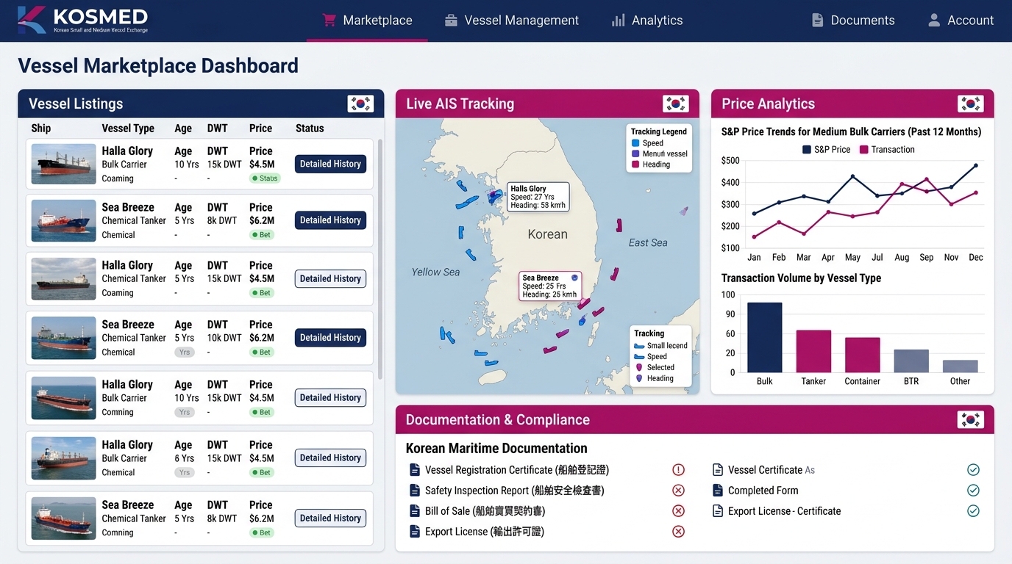1012x564 pixels.
Task: Open the Marketplace tab
Action: tap(367, 21)
